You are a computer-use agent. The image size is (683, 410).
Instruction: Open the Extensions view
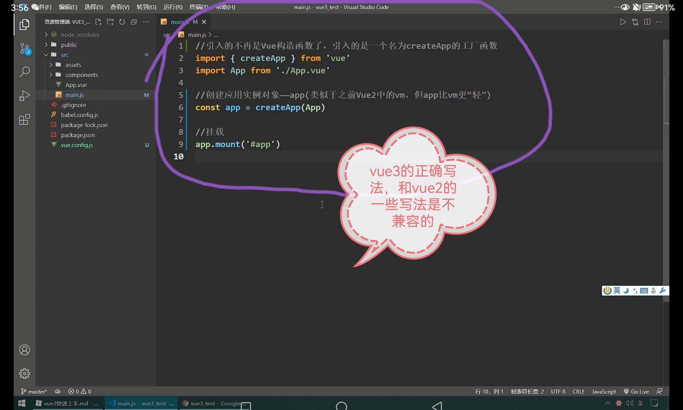pos(25,120)
